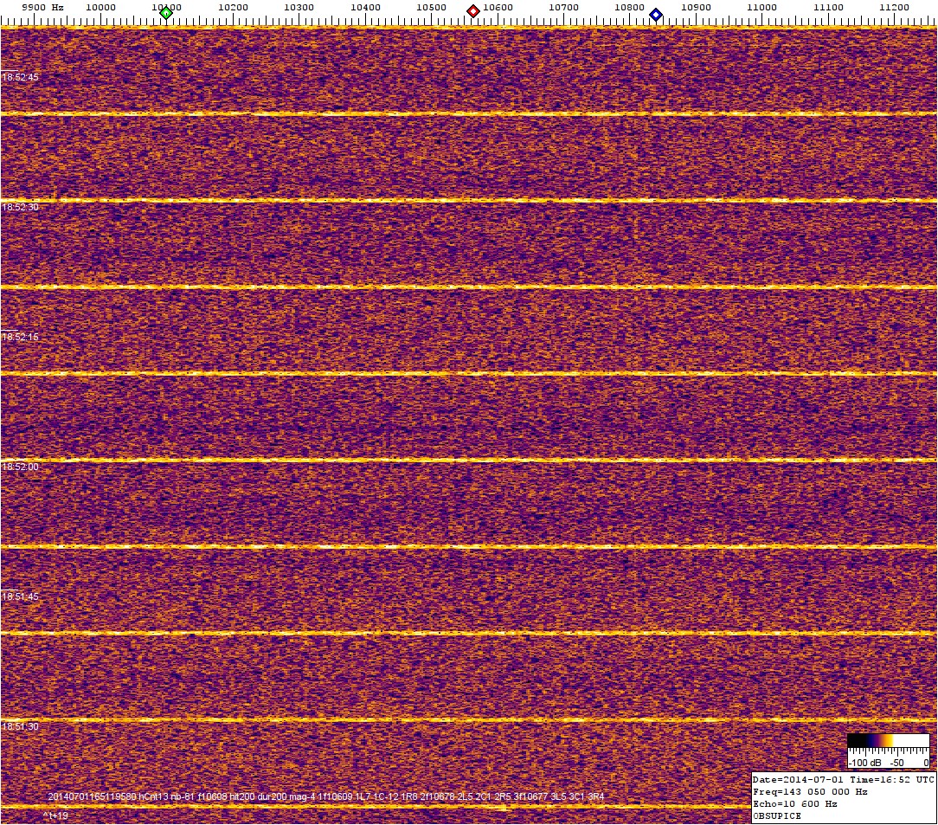Click the 11000 Hz axis label

click(x=761, y=7)
